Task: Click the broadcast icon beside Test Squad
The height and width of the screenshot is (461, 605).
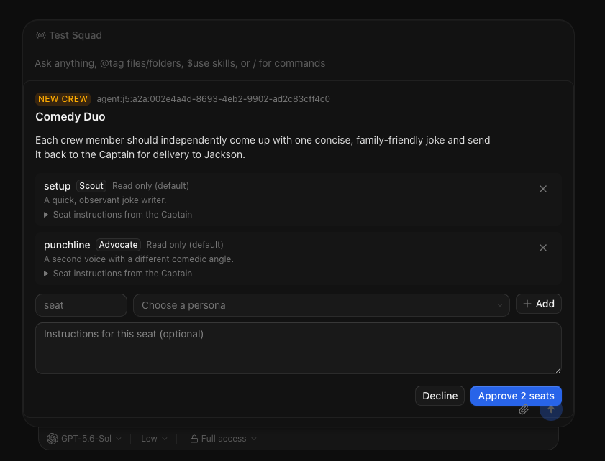Action: 40,35
